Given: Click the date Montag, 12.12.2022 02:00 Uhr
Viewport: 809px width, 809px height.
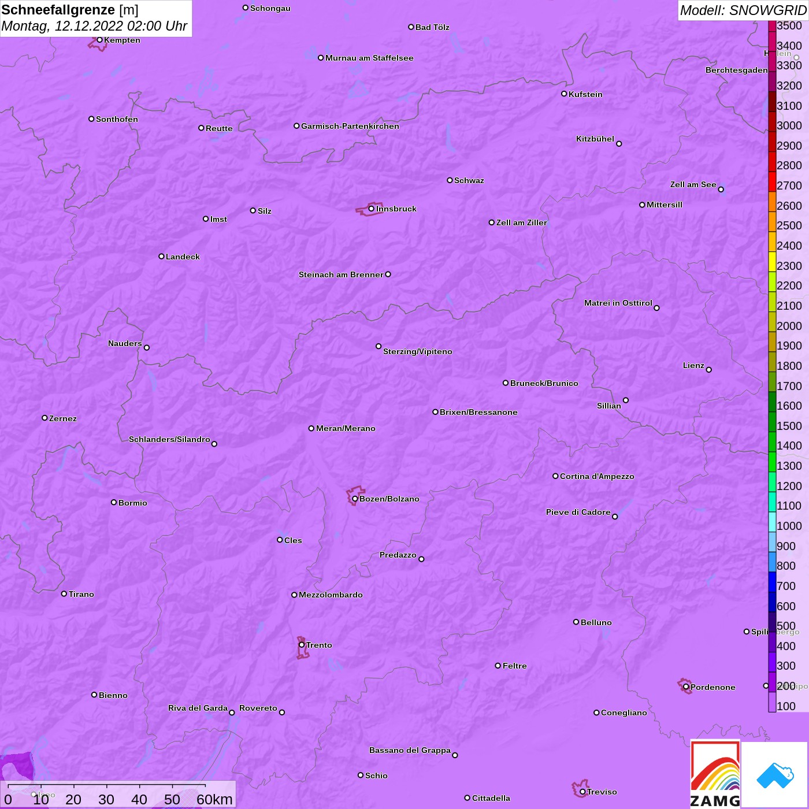Looking at the screenshot, I should pyautogui.click(x=94, y=26).
